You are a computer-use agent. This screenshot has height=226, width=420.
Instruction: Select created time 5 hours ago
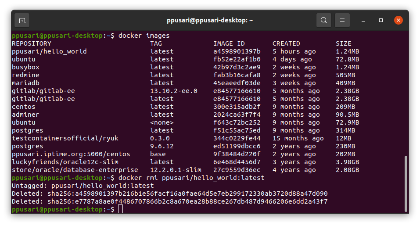tap(294, 51)
